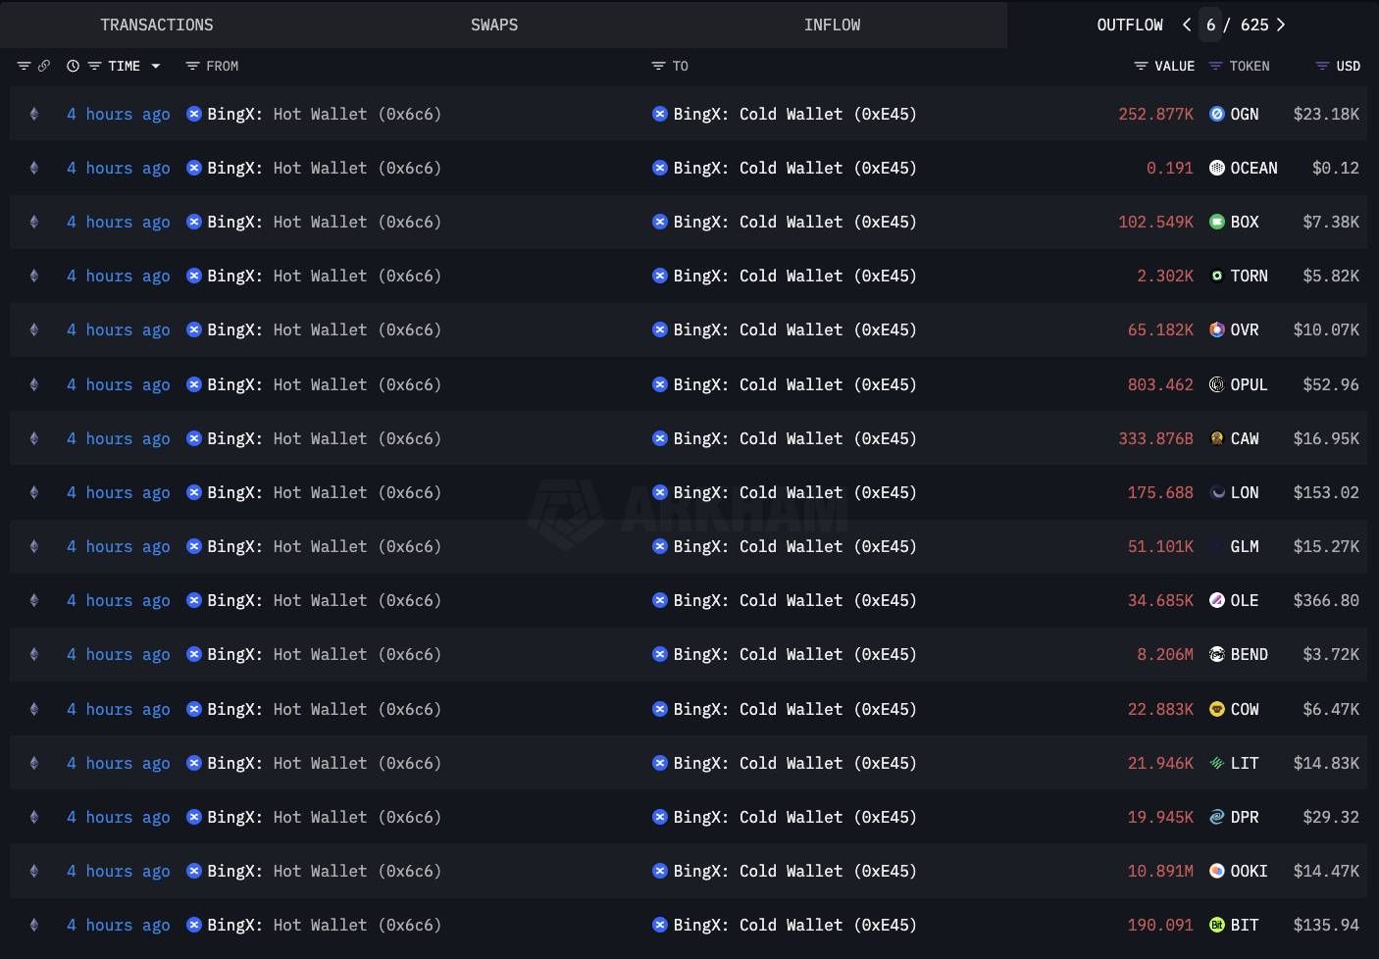
Task: Select value 803.462 on OPUL row
Action: (x=1160, y=384)
